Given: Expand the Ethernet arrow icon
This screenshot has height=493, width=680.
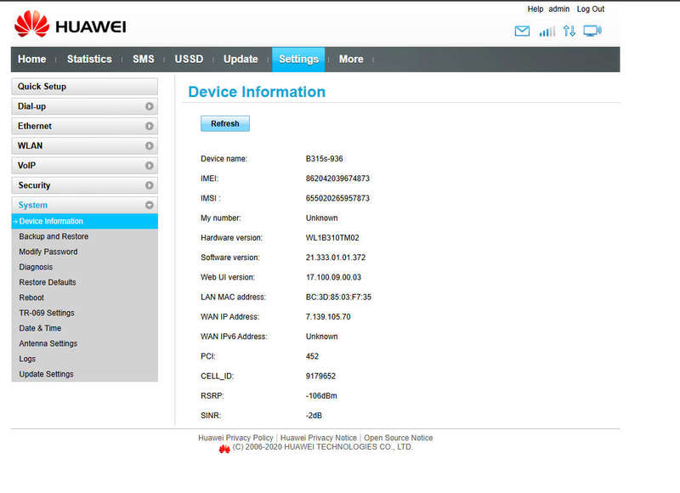Looking at the screenshot, I should click(x=150, y=126).
